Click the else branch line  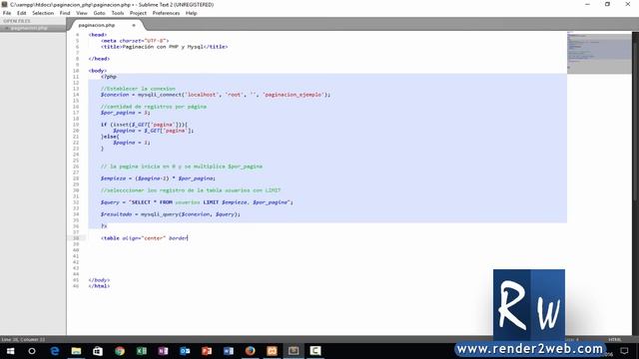pos(110,137)
